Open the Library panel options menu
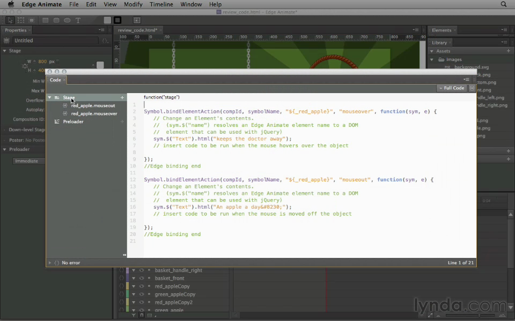Viewport: 515px width, 321px height. point(504,42)
